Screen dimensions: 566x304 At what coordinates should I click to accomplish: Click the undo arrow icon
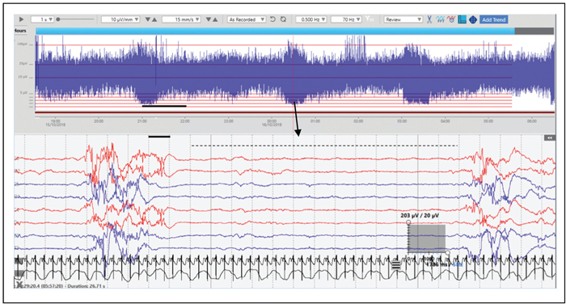point(273,19)
